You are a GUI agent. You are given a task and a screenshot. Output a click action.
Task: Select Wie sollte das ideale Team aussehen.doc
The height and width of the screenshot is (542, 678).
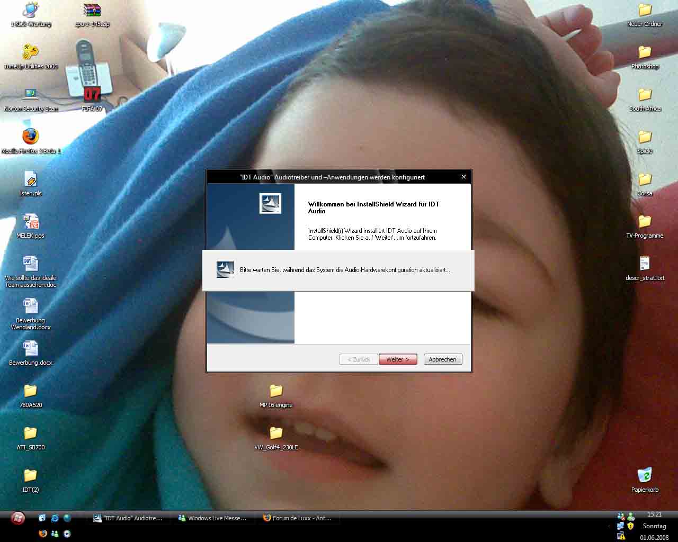click(31, 272)
